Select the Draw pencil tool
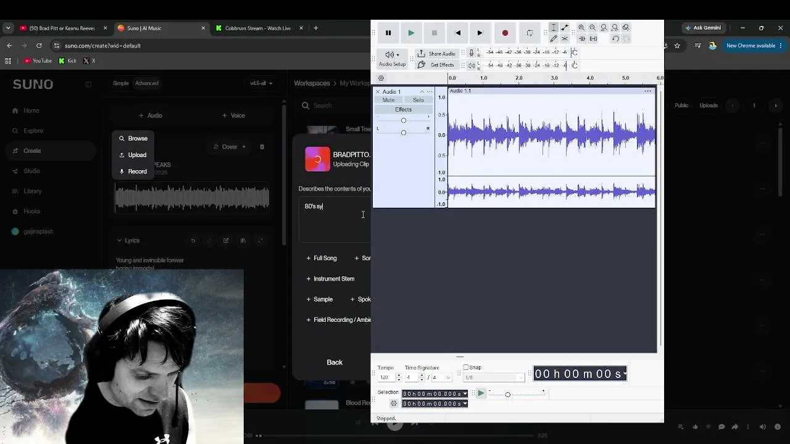The image size is (790, 444). tap(554, 39)
